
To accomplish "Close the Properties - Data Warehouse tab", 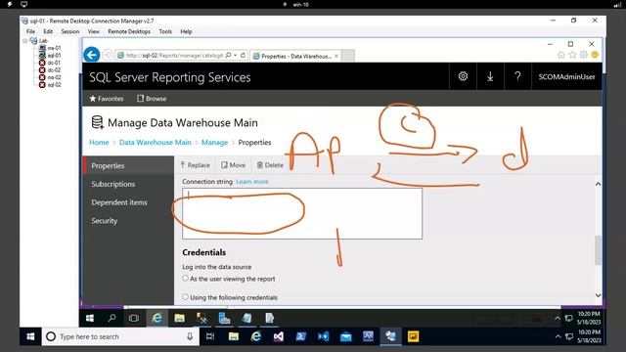I will coord(336,56).
